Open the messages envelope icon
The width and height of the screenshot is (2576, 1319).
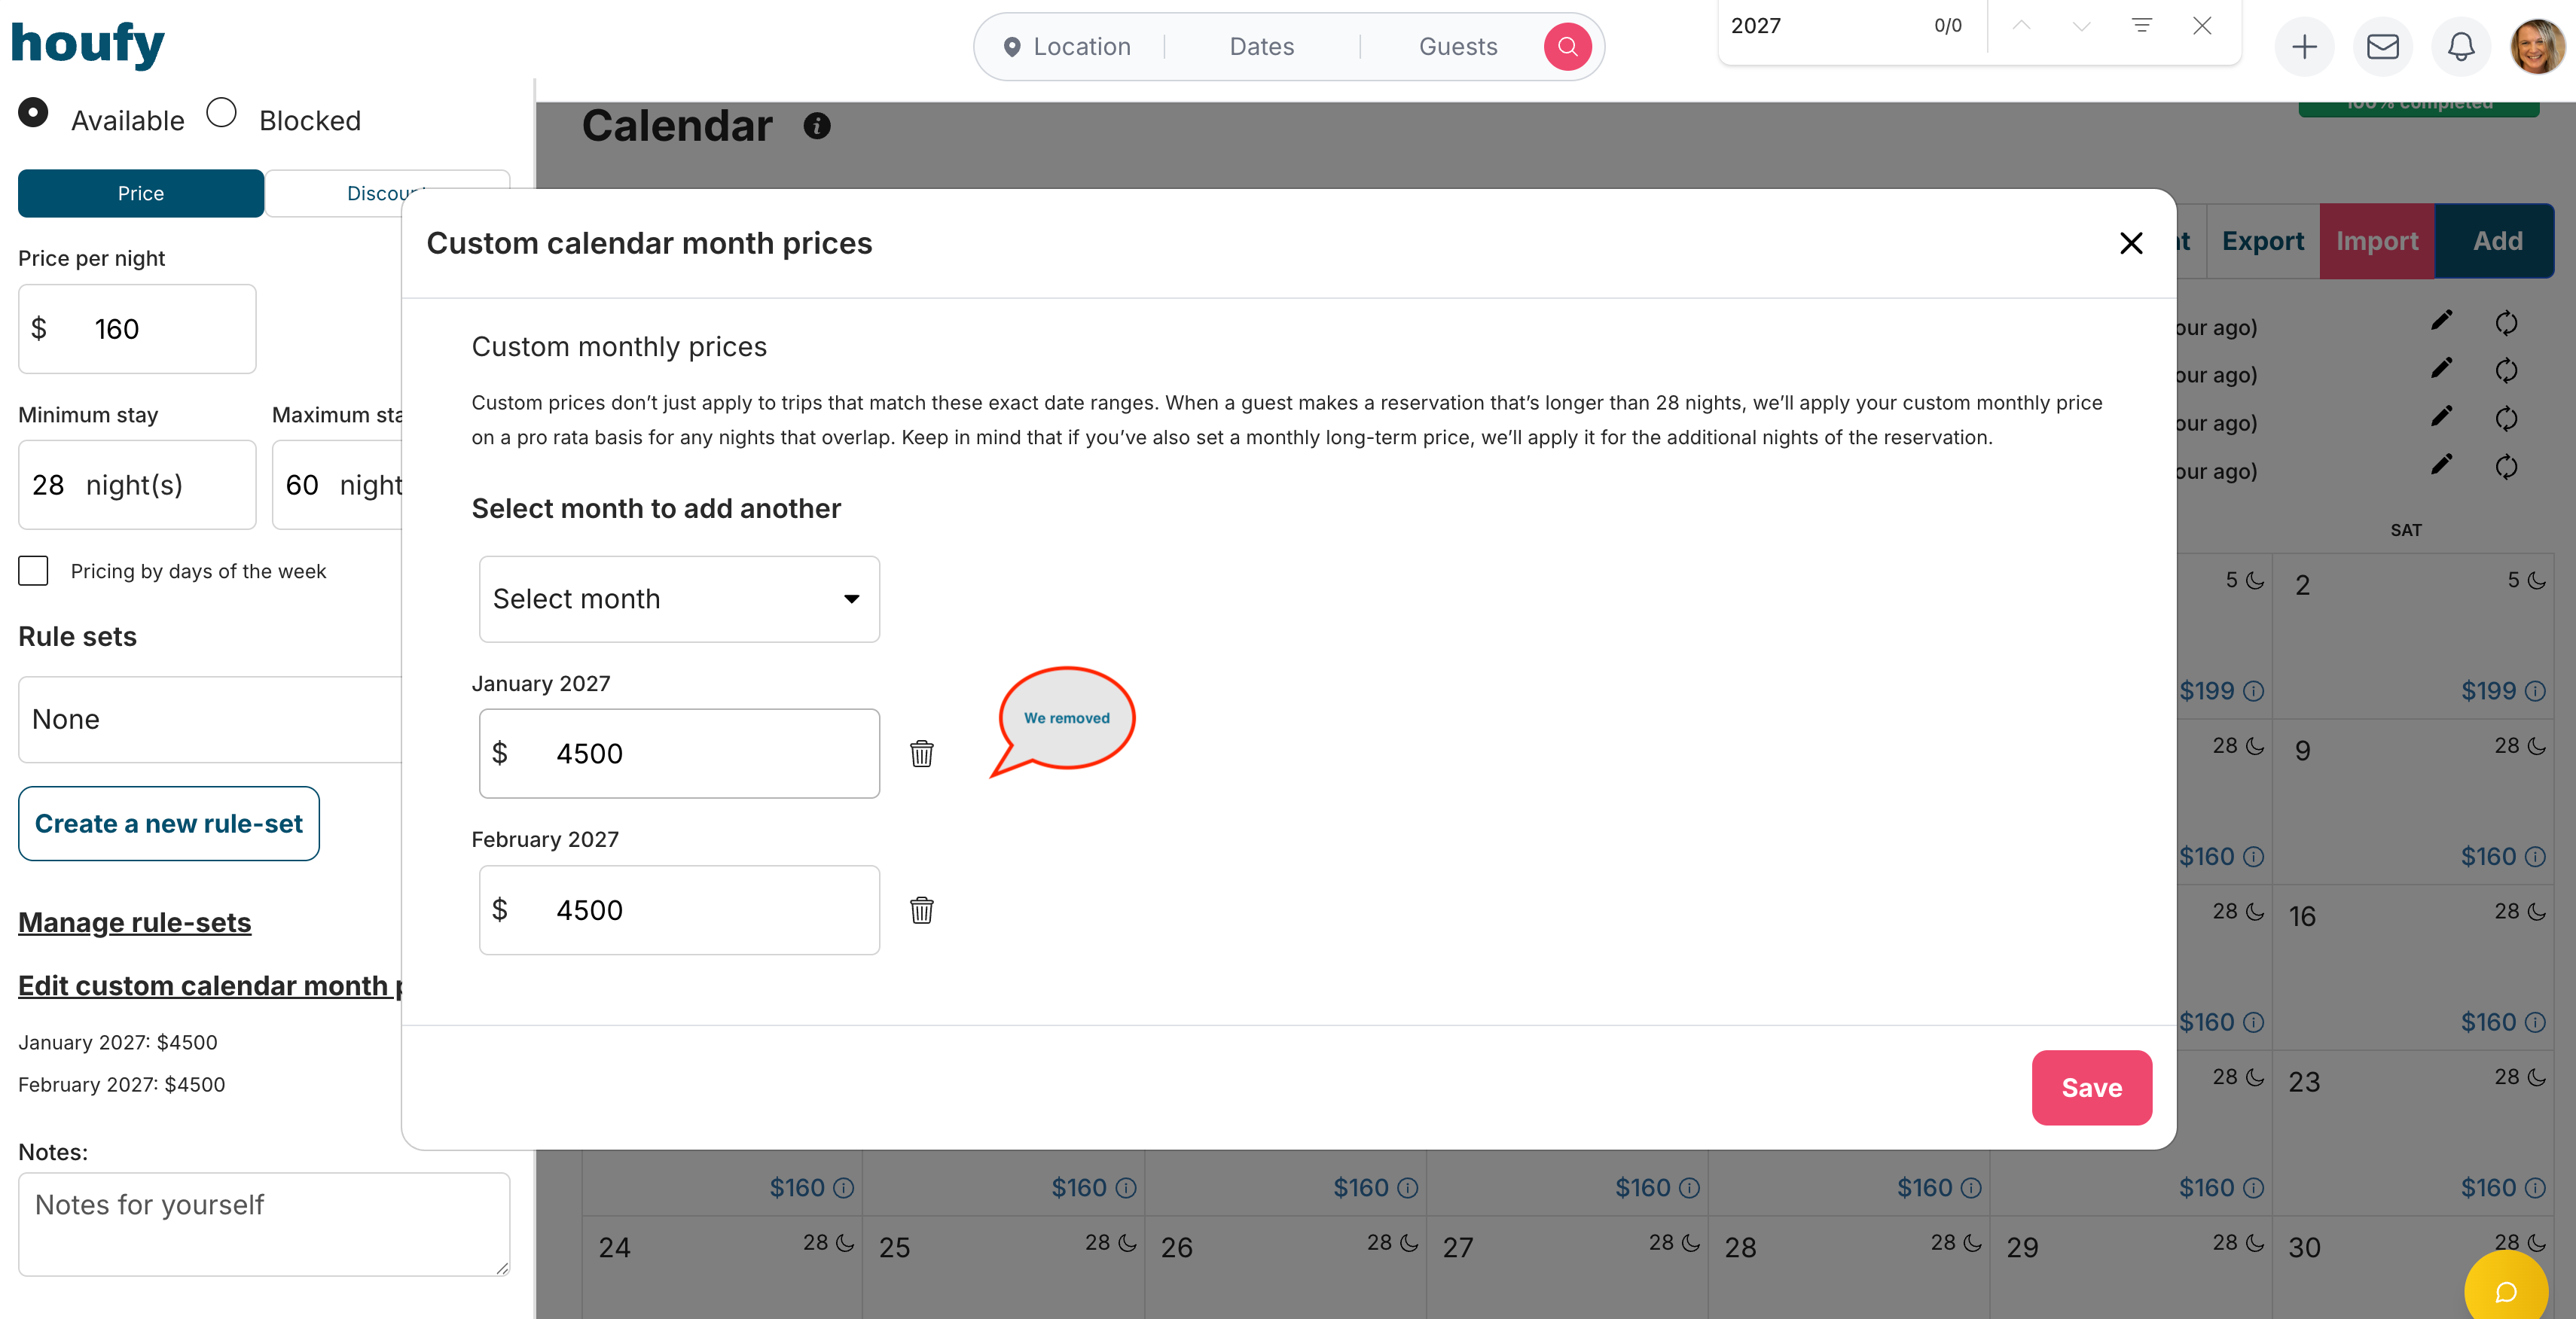2383,47
